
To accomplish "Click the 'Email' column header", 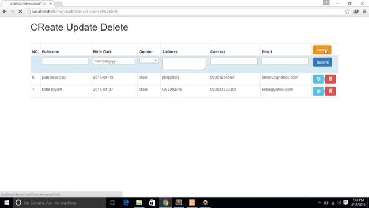I will pyautogui.click(x=266, y=51).
